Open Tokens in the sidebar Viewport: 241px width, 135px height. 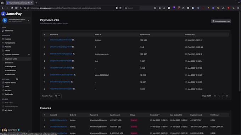[7, 50]
